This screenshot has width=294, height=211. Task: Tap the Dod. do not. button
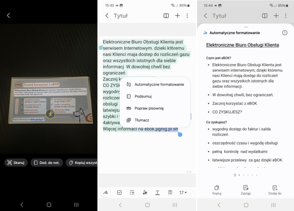[47, 162]
